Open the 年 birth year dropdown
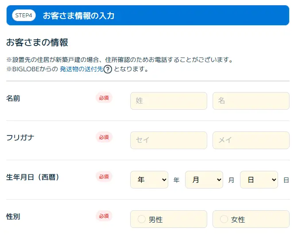294x235 pixels. (x=149, y=180)
